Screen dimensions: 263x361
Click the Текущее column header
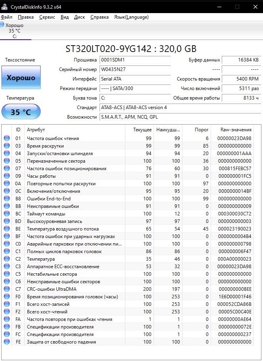tap(140, 130)
